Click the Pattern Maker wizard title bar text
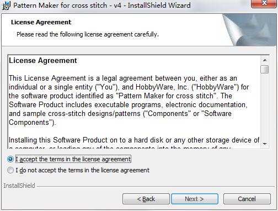 tap(102, 6)
